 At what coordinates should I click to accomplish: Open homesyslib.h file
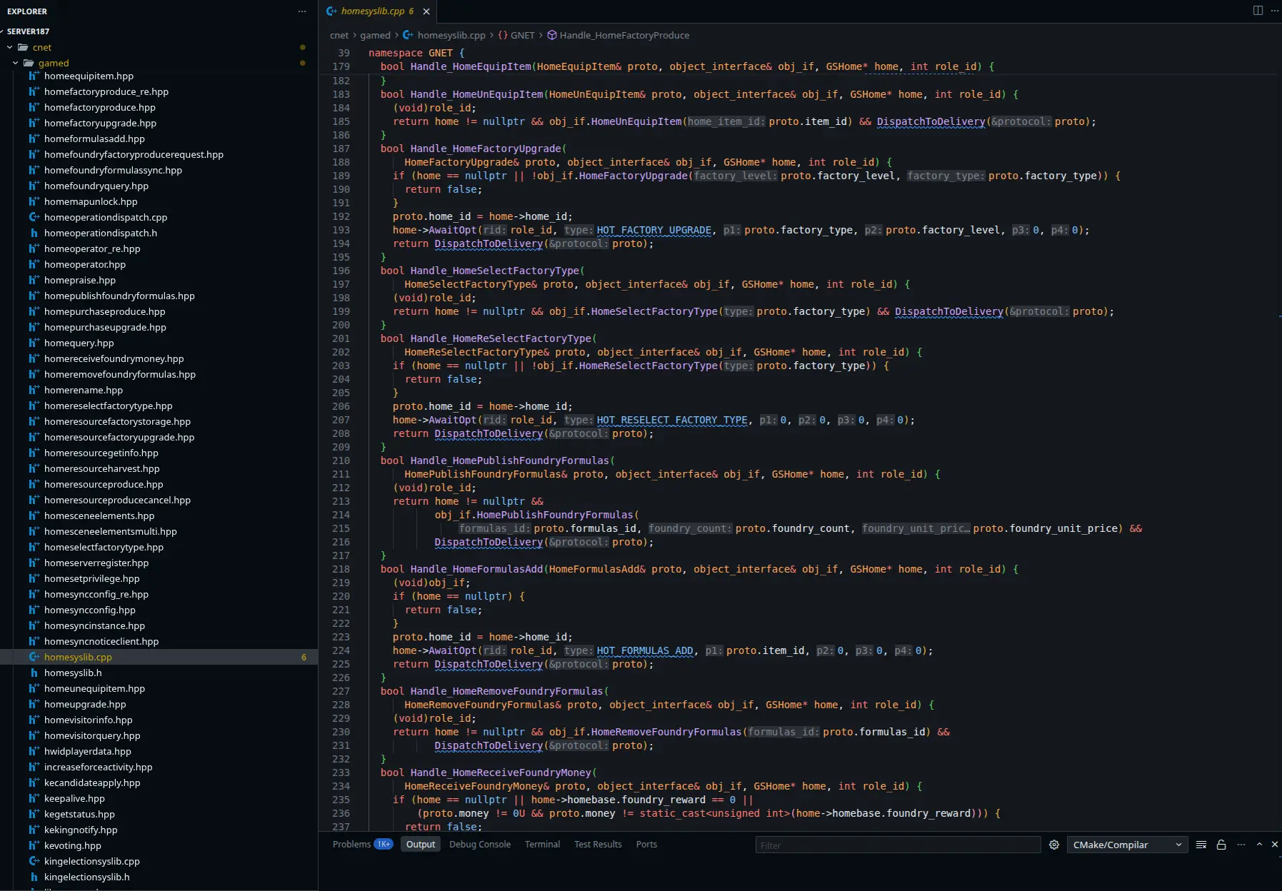(73, 673)
